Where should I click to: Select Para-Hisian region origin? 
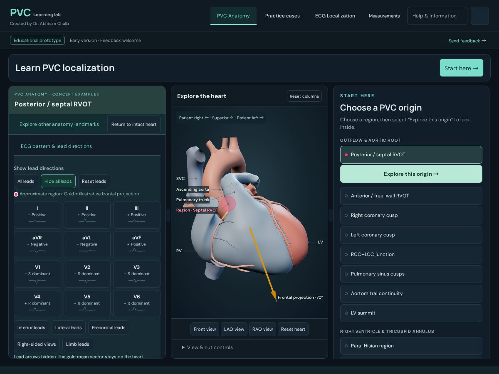[x=411, y=346]
